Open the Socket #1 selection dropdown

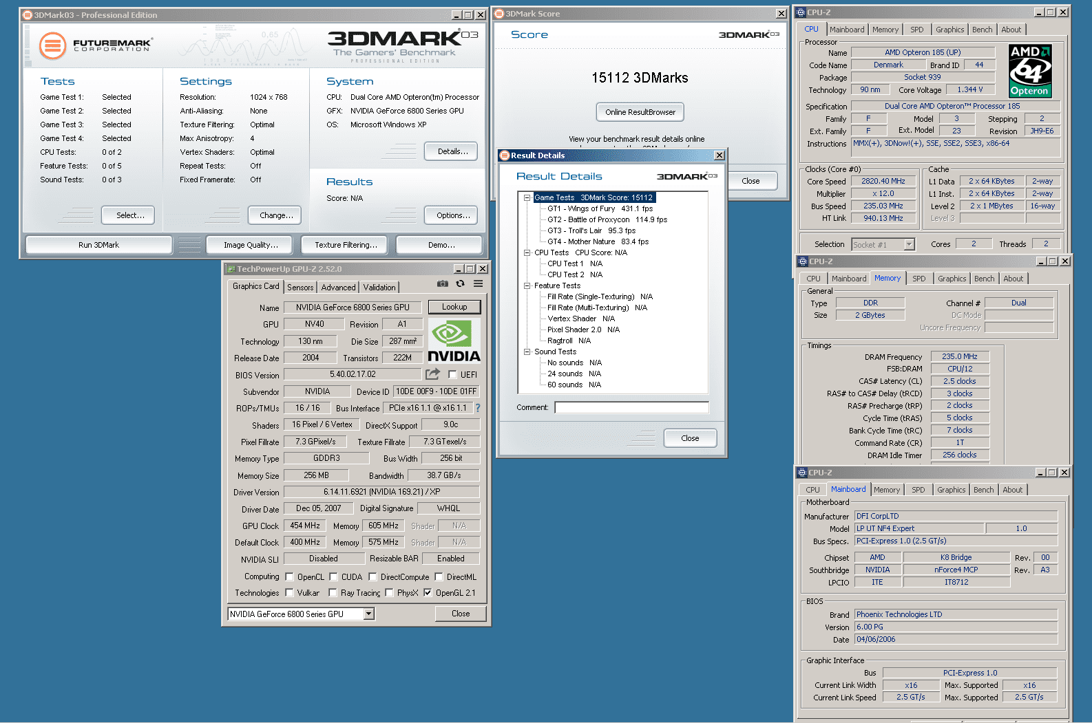pos(909,244)
